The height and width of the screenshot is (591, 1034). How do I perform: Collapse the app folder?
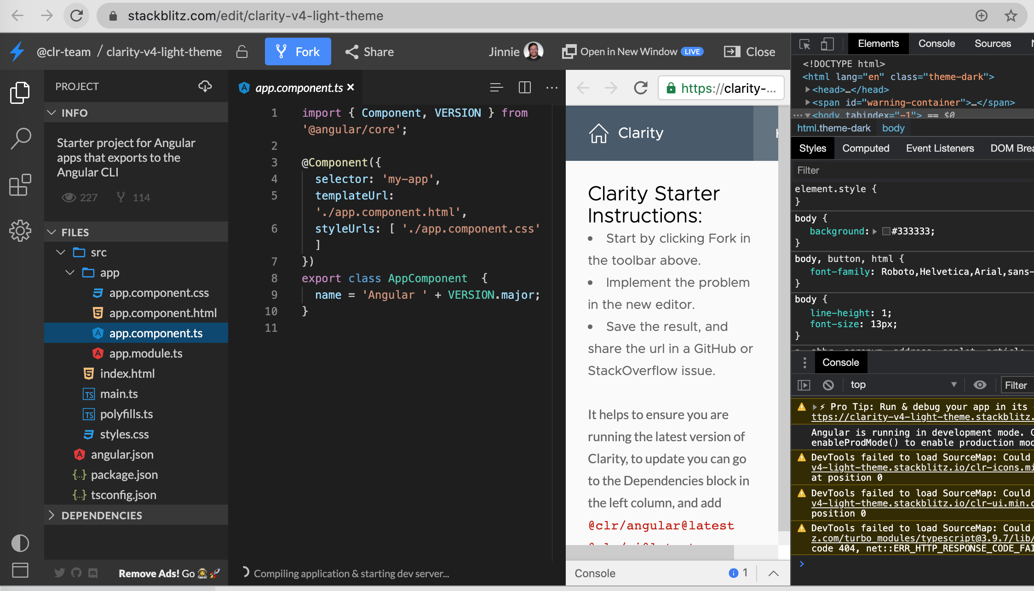tap(70, 273)
